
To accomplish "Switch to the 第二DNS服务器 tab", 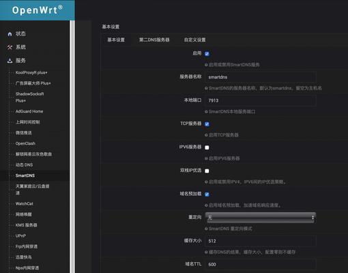I will [x=154, y=40].
